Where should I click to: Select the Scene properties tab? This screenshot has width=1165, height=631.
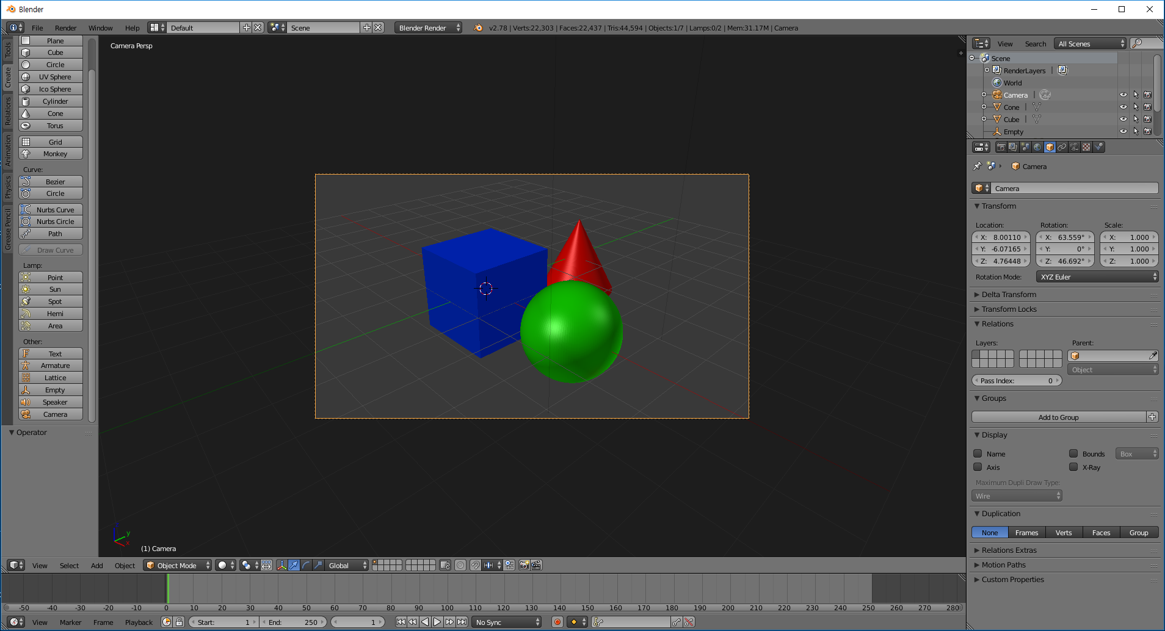[x=1025, y=147]
